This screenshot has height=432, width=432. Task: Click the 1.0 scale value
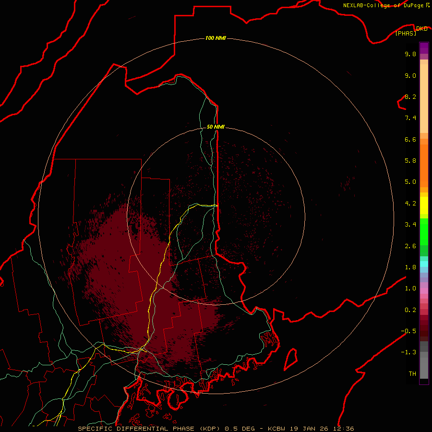click(410, 288)
